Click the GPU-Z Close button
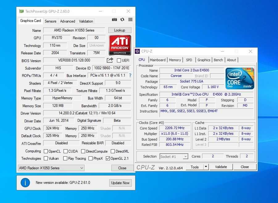278x203 pixels. (122, 168)
